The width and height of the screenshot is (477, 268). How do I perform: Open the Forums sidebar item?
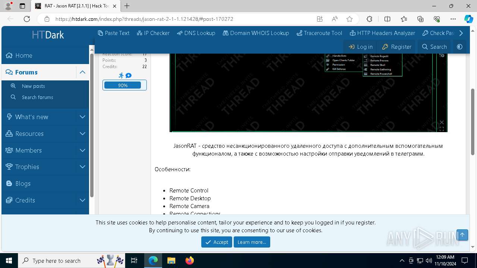click(39, 72)
